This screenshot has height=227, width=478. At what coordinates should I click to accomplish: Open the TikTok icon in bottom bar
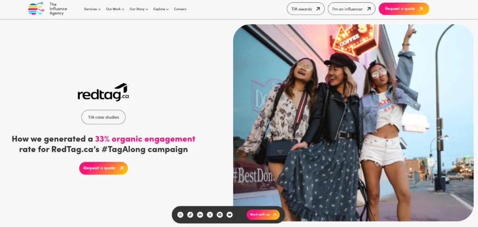tap(190, 215)
